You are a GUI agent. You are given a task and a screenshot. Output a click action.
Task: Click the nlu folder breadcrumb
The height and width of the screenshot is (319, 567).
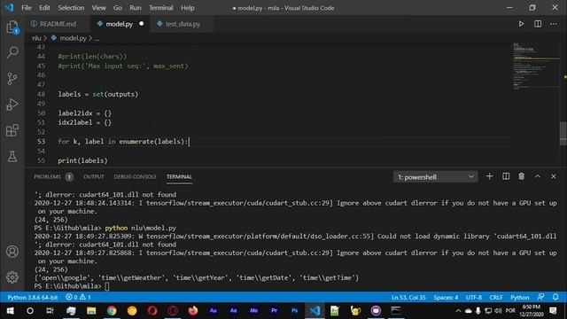(x=36, y=38)
